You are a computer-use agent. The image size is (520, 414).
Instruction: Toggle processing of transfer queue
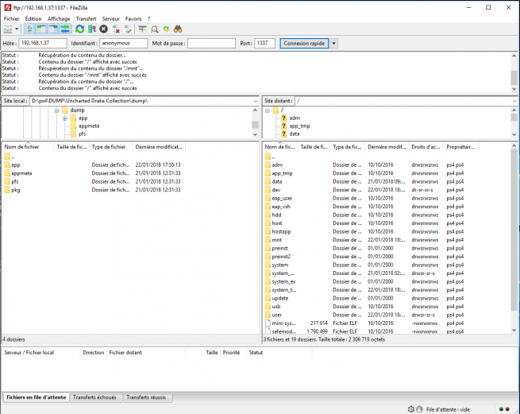pyautogui.click(x=92, y=29)
